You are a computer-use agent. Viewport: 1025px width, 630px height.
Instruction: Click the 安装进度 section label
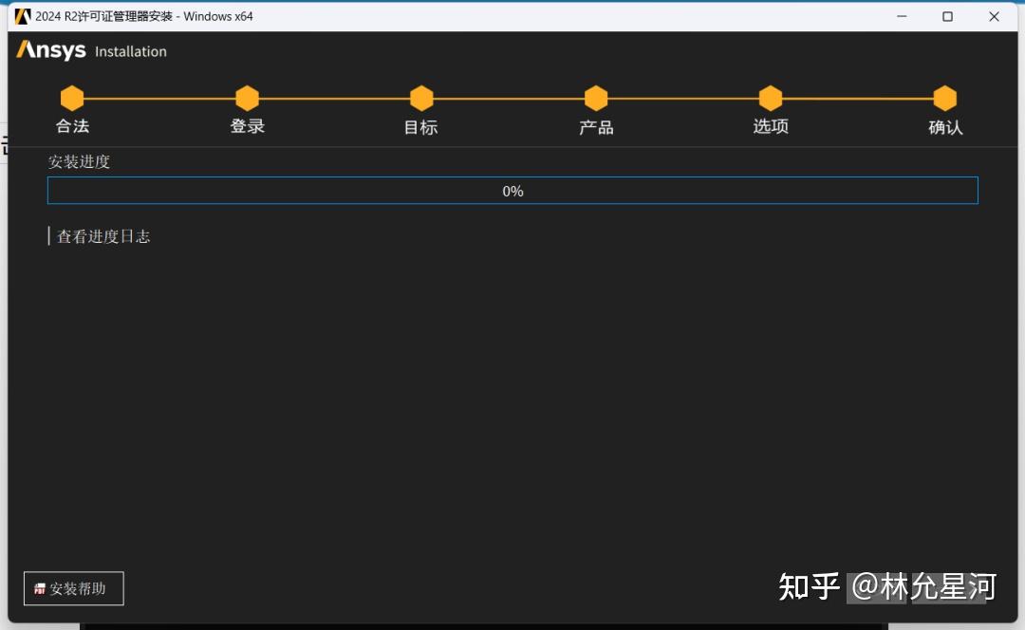(x=80, y=161)
